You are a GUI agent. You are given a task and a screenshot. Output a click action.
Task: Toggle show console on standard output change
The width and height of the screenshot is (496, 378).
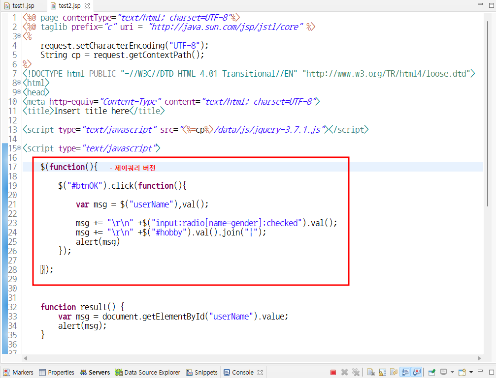coord(405,372)
